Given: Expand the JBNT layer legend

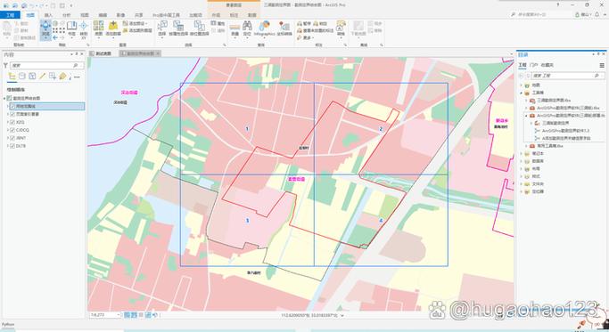Looking at the screenshot, I should 8,138.
